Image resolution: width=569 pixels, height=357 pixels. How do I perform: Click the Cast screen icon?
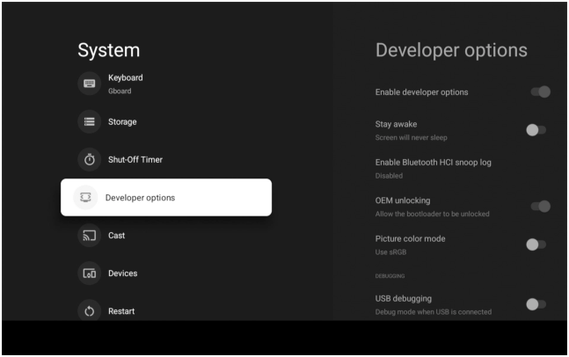click(90, 236)
